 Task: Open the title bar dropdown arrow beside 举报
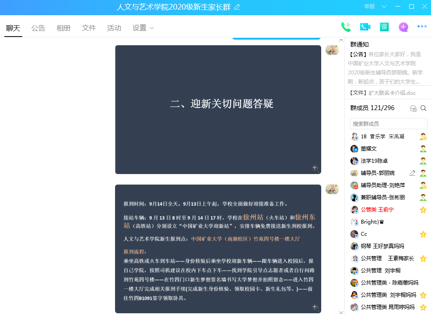click(384, 7)
